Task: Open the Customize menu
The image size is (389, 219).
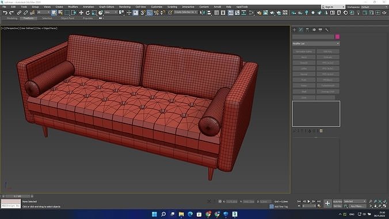Action: pos(157,7)
